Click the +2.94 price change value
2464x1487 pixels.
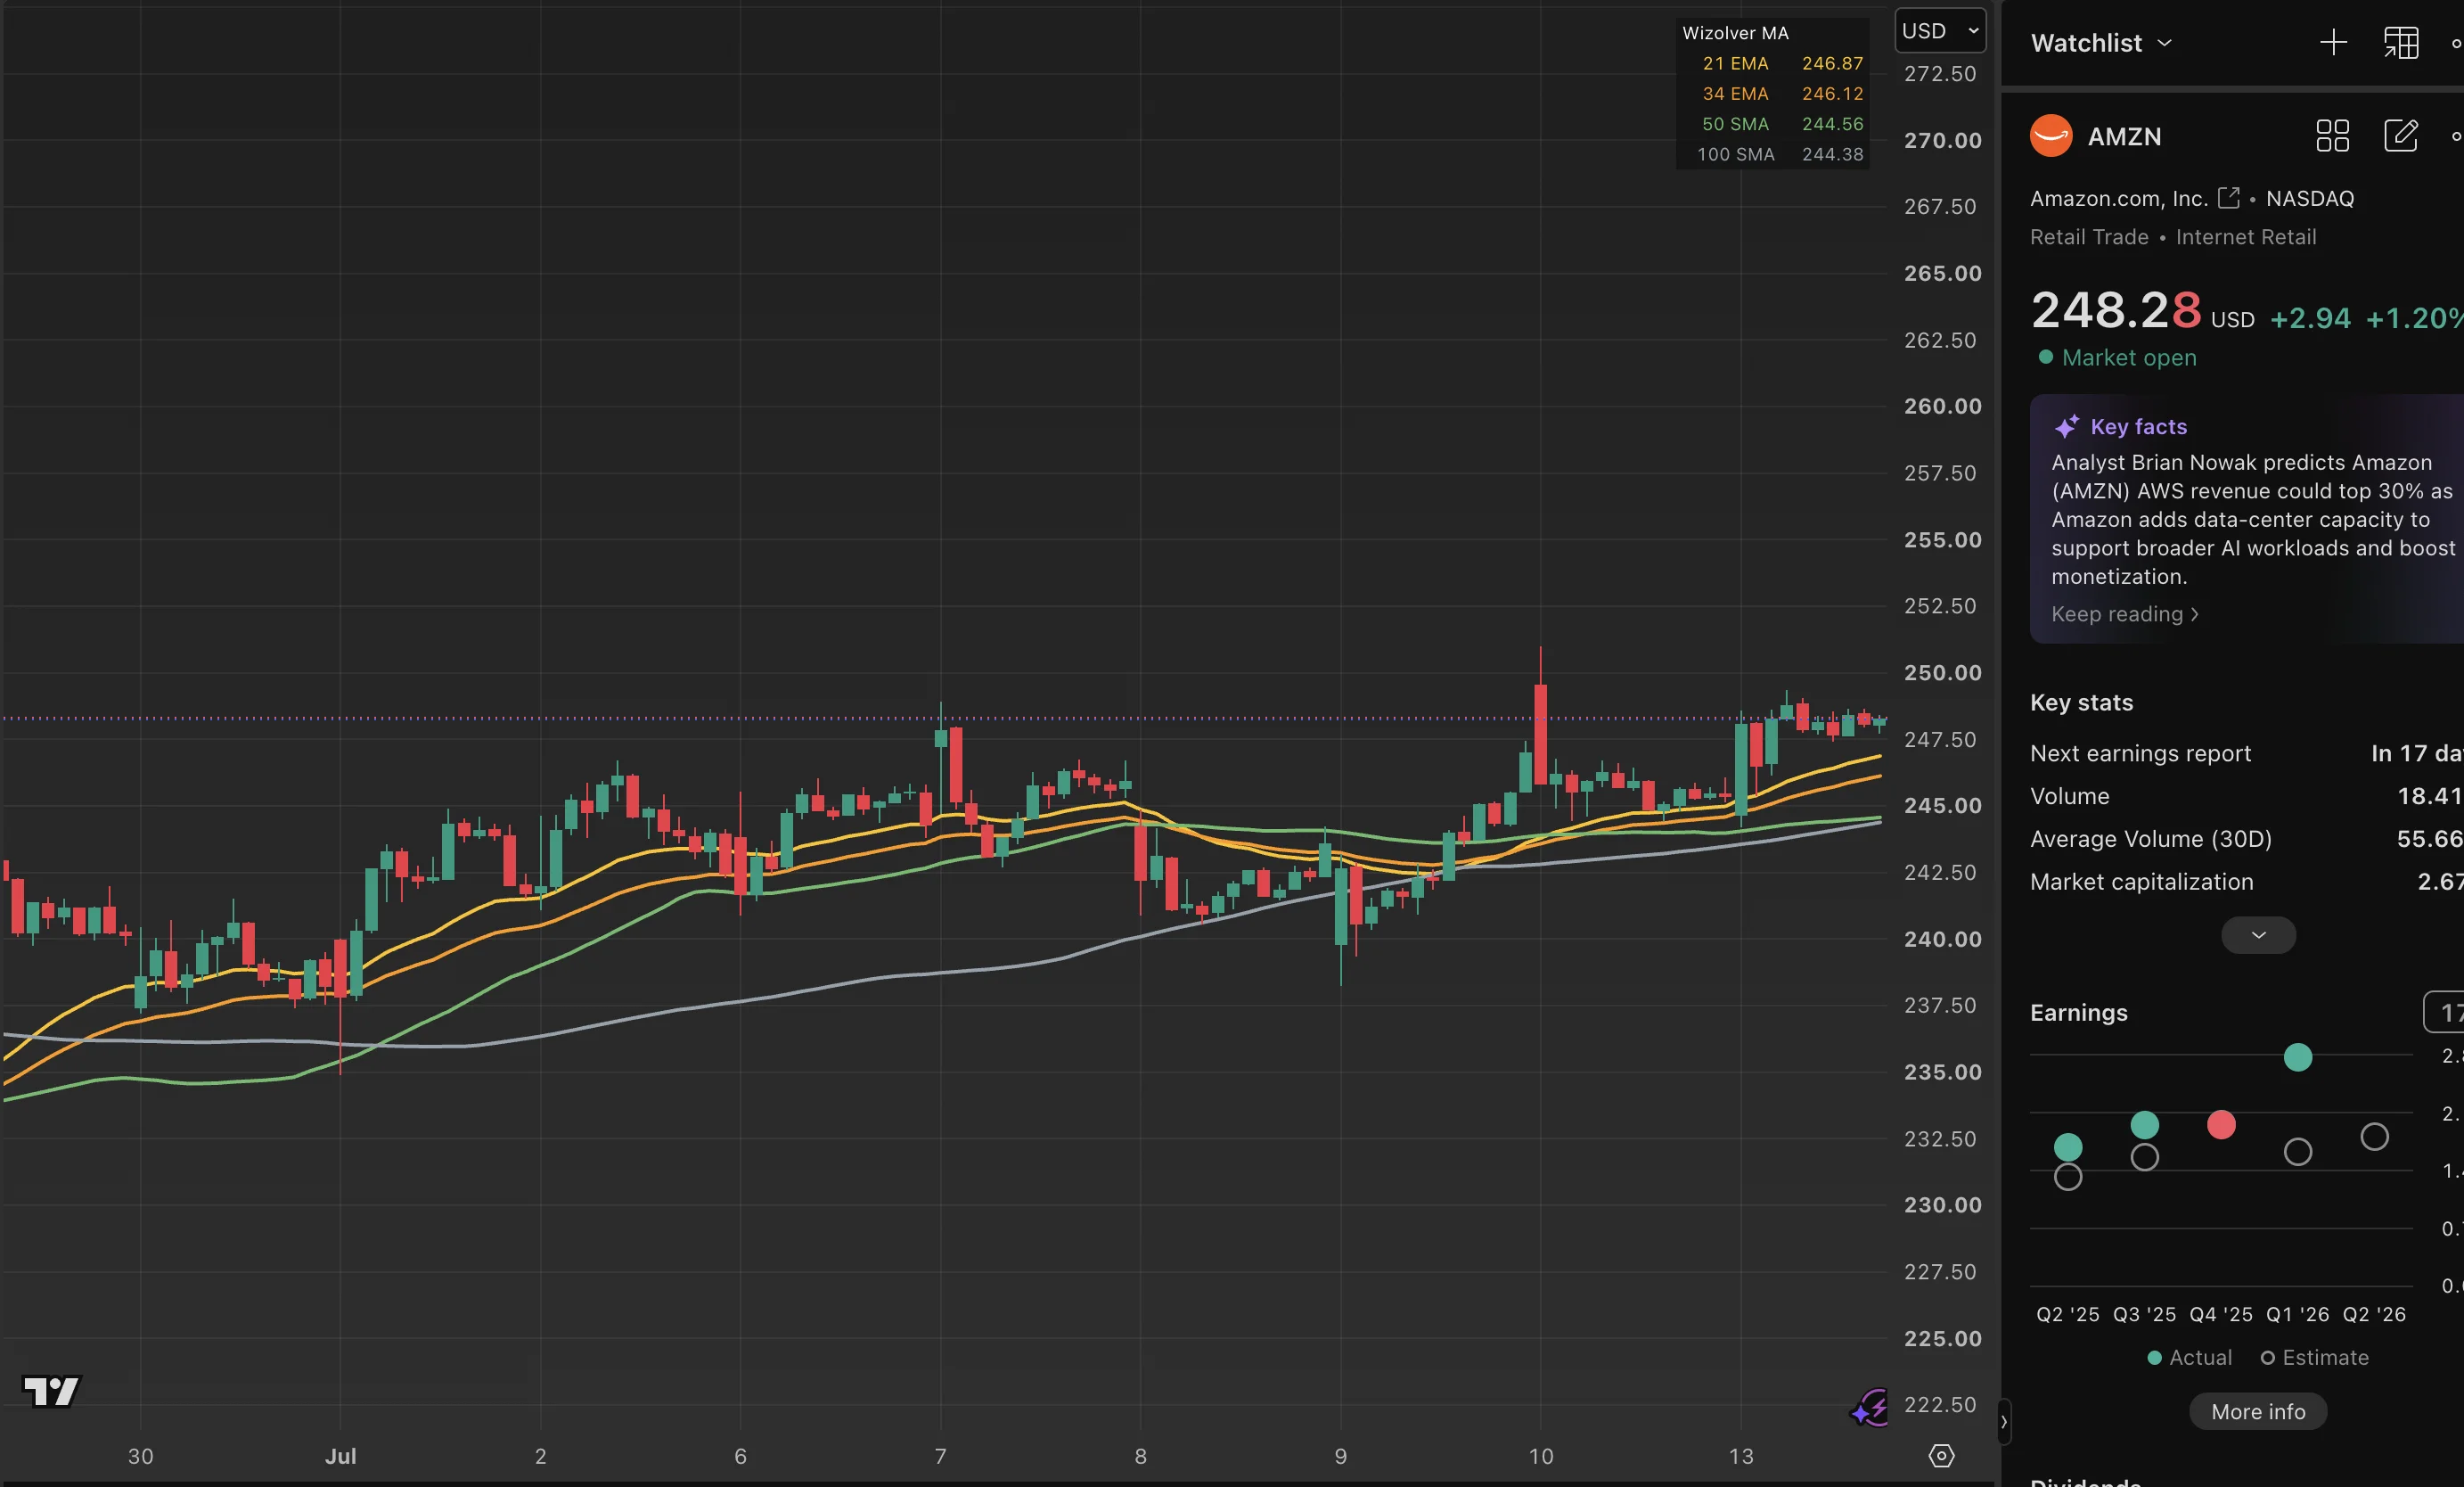coord(2310,318)
